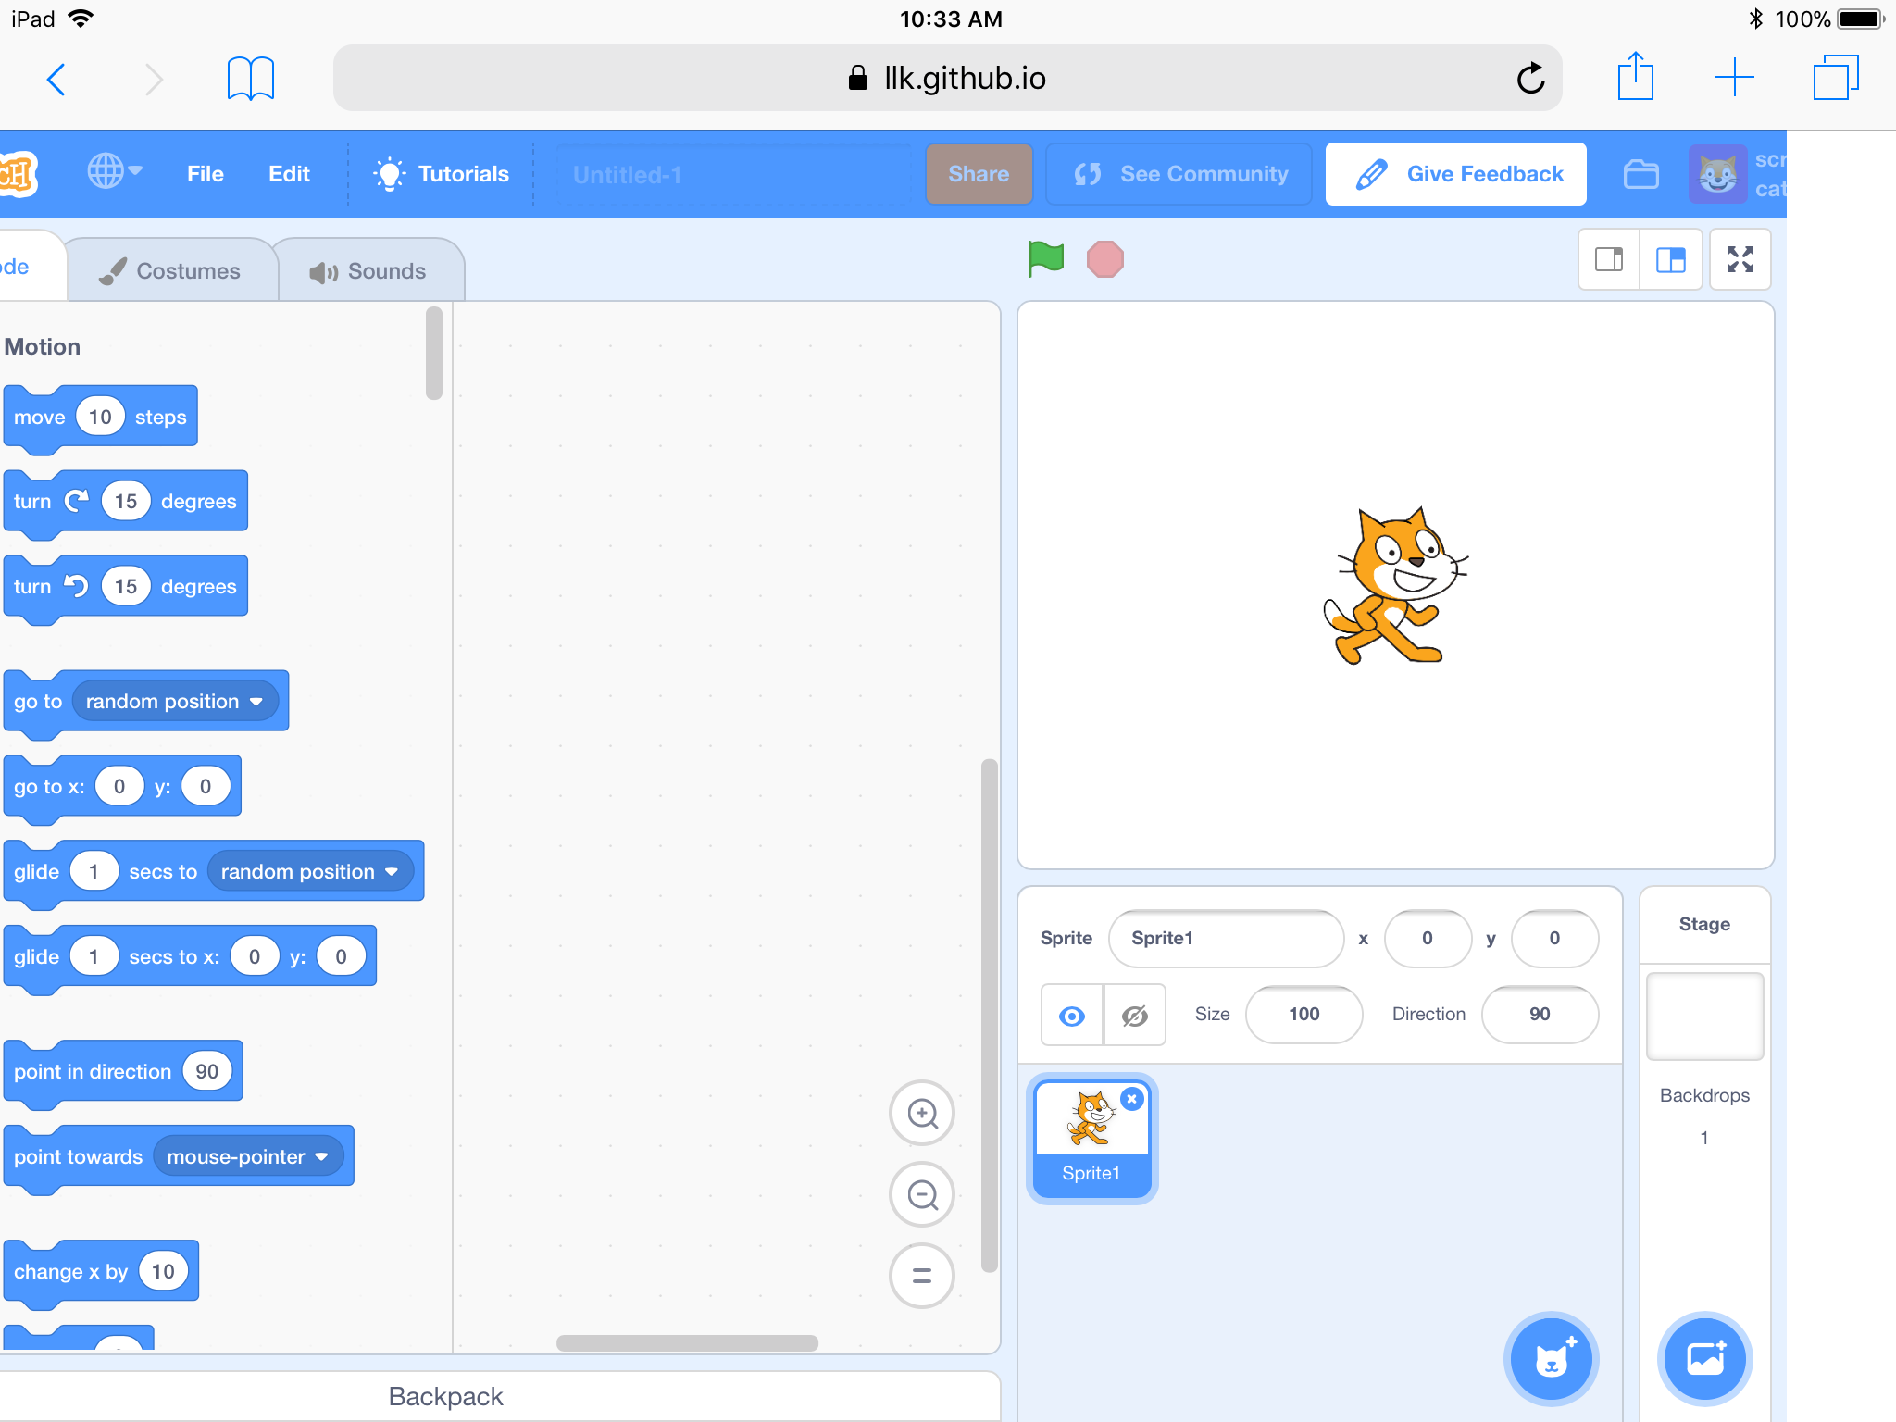
Task: Click the Choose a Sprite cat button
Action: [x=1552, y=1358]
